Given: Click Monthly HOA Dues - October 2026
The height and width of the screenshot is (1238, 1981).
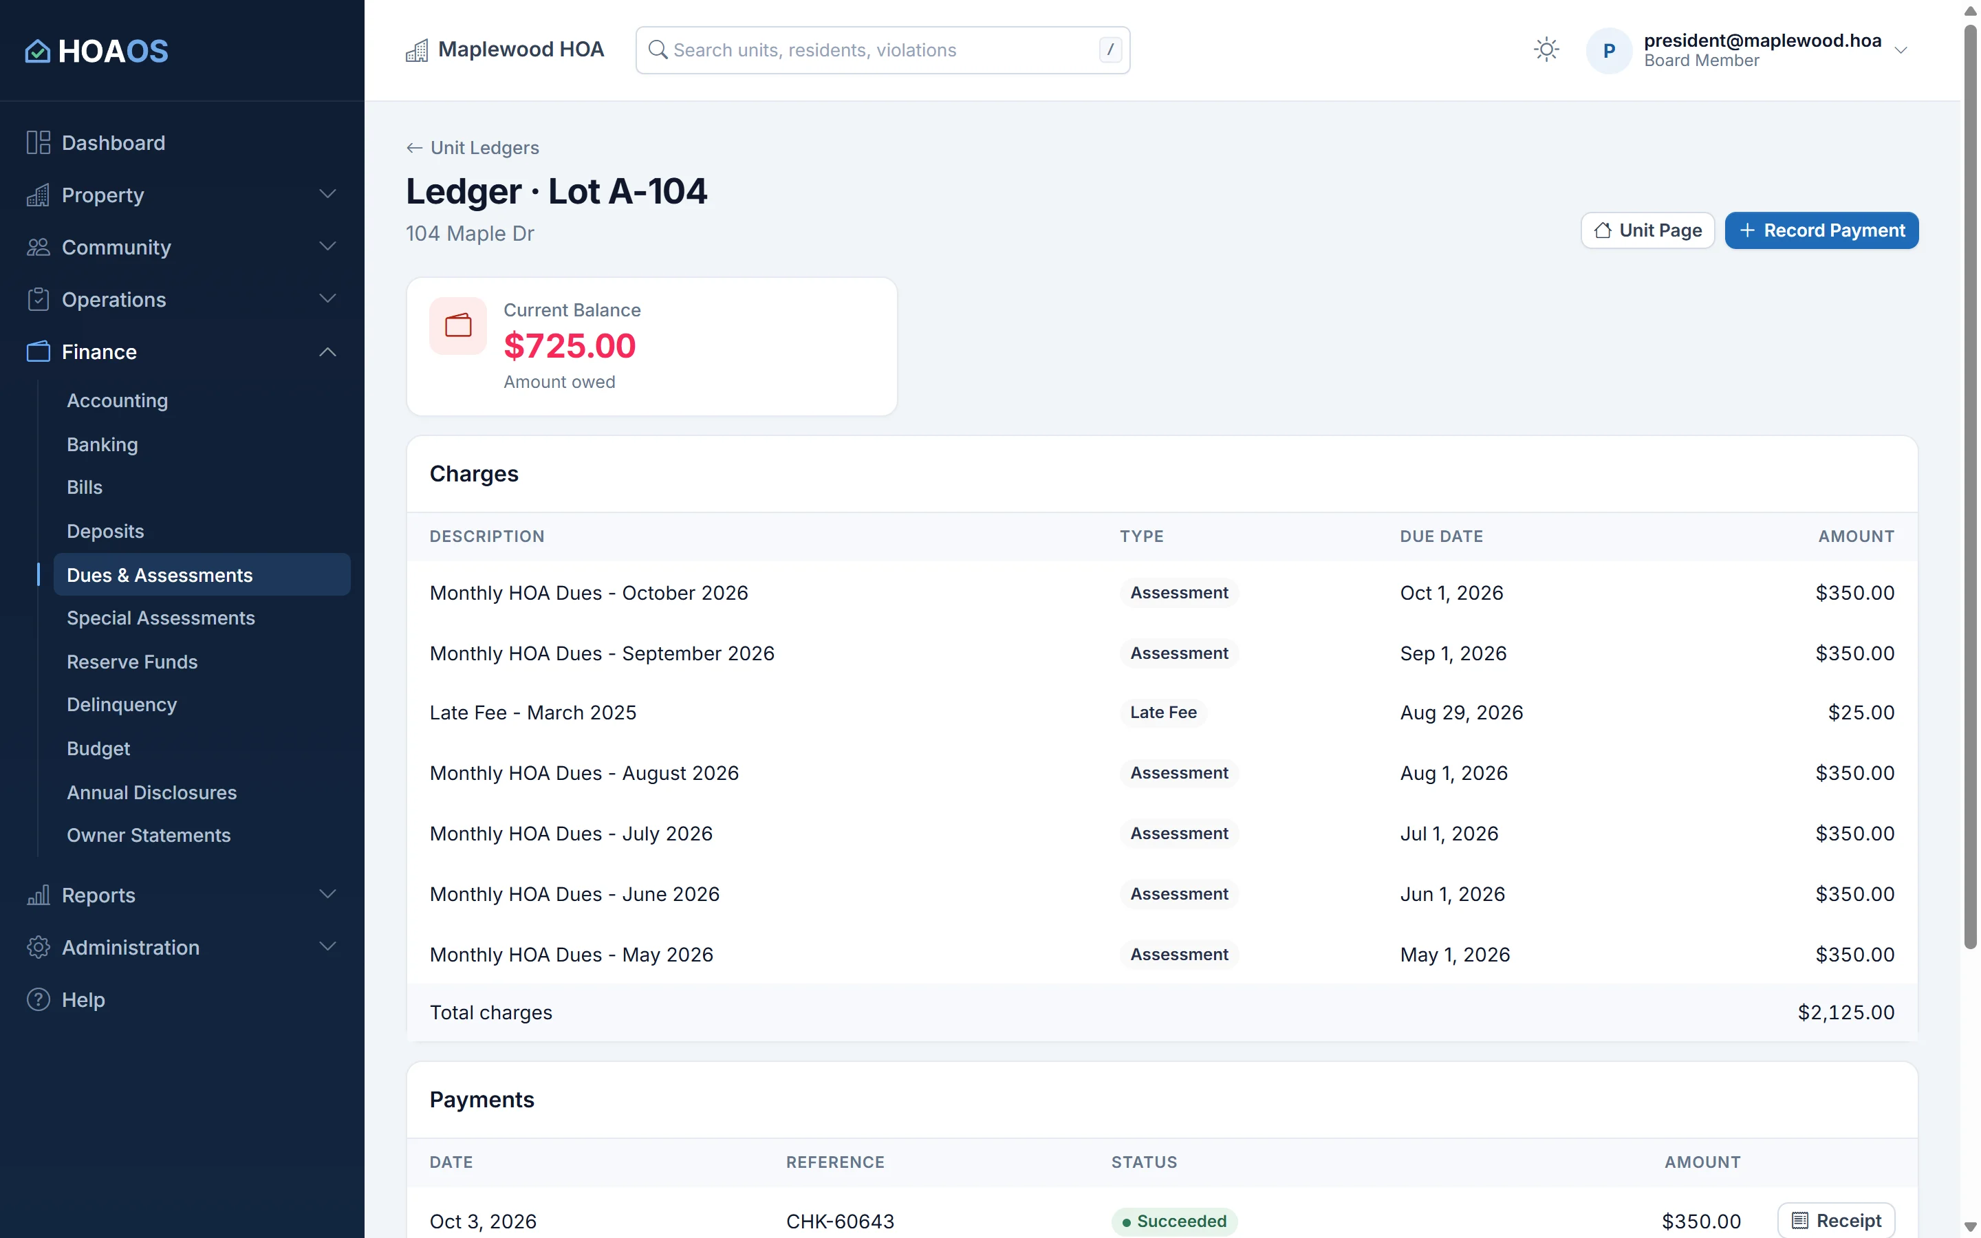Looking at the screenshot, I should (x=589, y=593).
